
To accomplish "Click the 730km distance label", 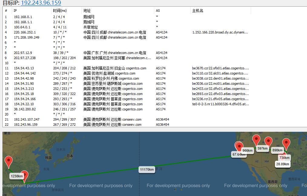I will pos(285,158).
